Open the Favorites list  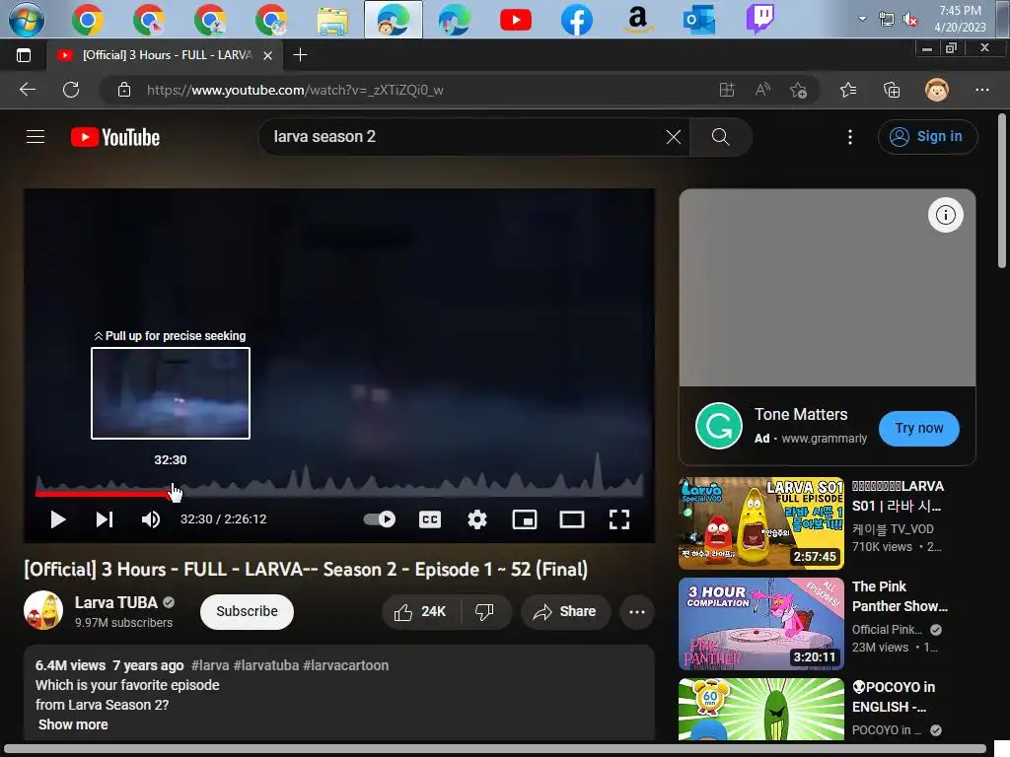click(x=848, y=90)
